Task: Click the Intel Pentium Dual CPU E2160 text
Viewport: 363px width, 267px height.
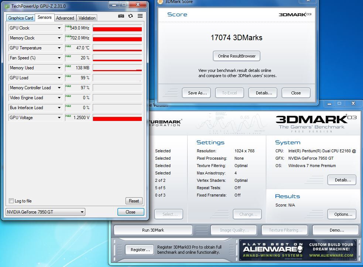Action: click(x=322, y=151)
